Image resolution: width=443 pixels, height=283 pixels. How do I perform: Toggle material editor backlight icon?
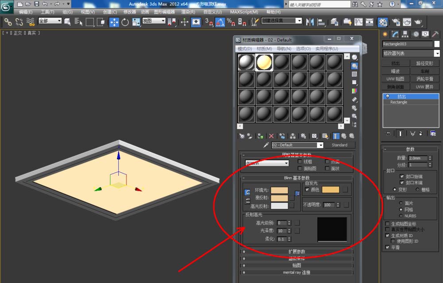coord(354,66)
